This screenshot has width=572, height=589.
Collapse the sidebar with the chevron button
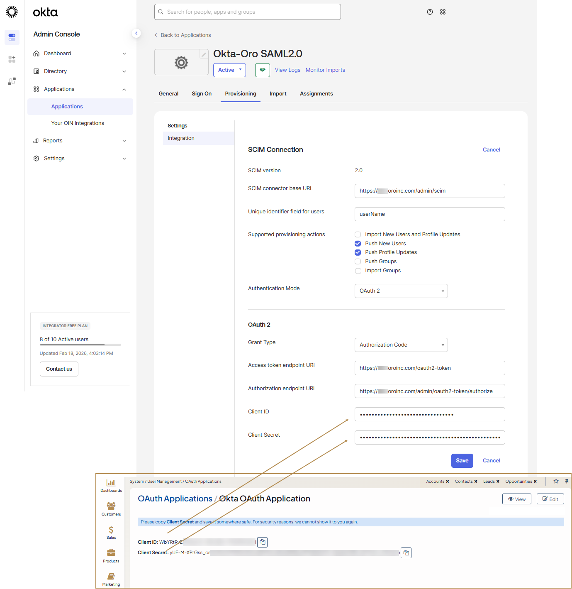[136, 33]
